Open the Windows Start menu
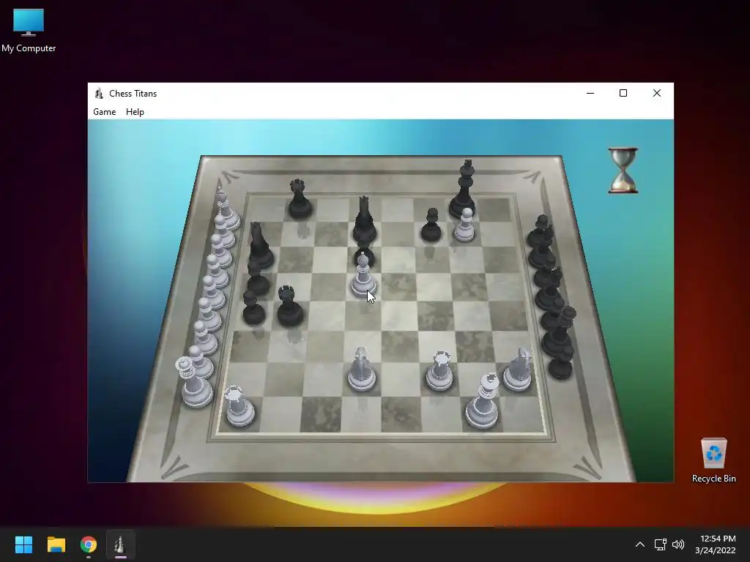This screenshot has height=562, width=750. pyautogui.click(x=23, y=544)
